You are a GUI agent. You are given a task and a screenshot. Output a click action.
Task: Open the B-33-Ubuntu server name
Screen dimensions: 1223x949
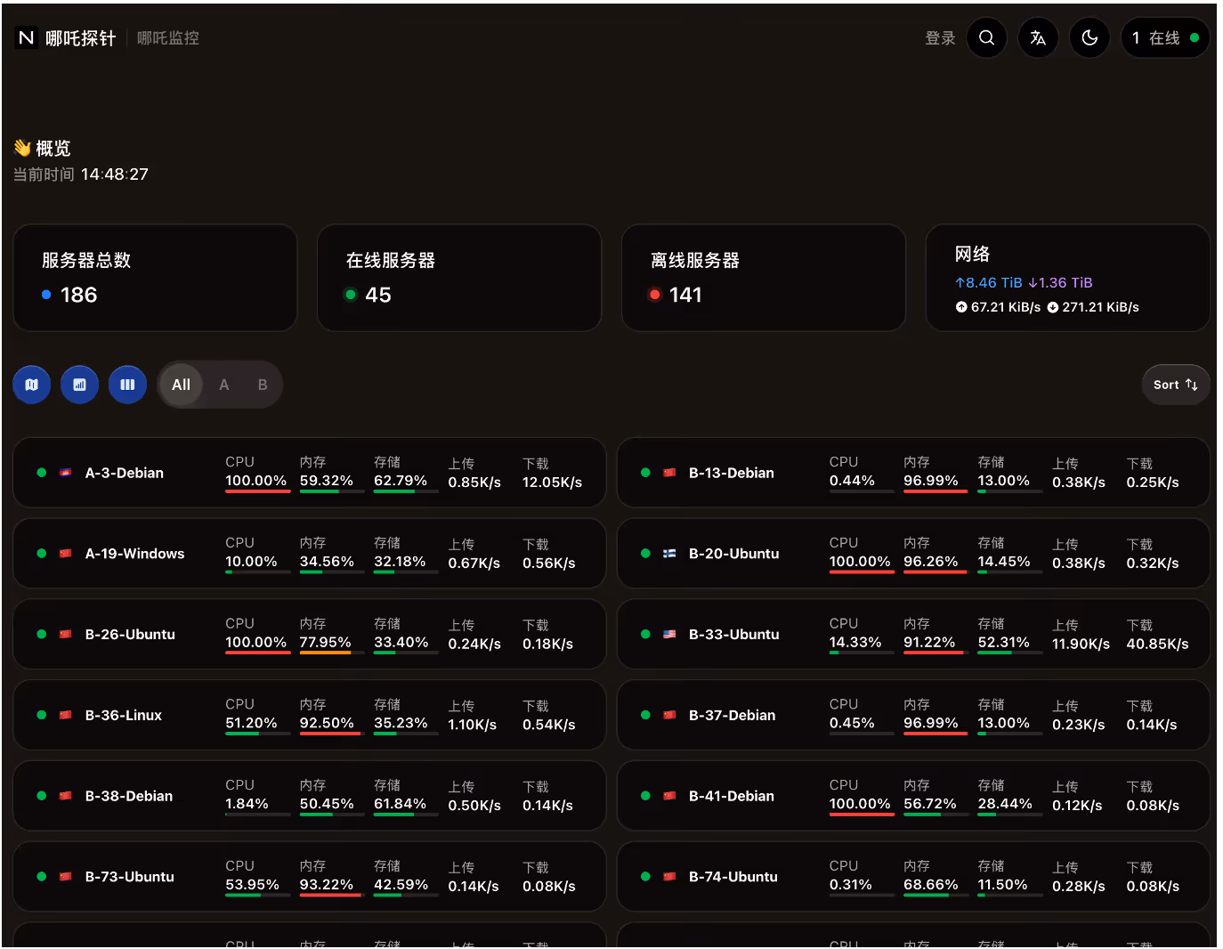click(734, 635)
